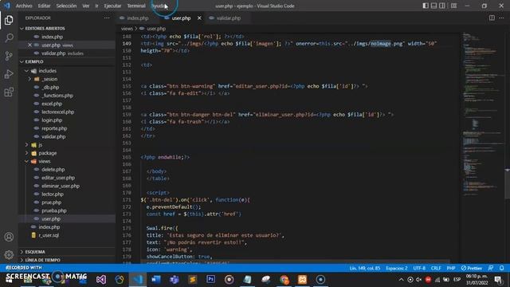Click the Prettier status bar item

click(471, 268)
